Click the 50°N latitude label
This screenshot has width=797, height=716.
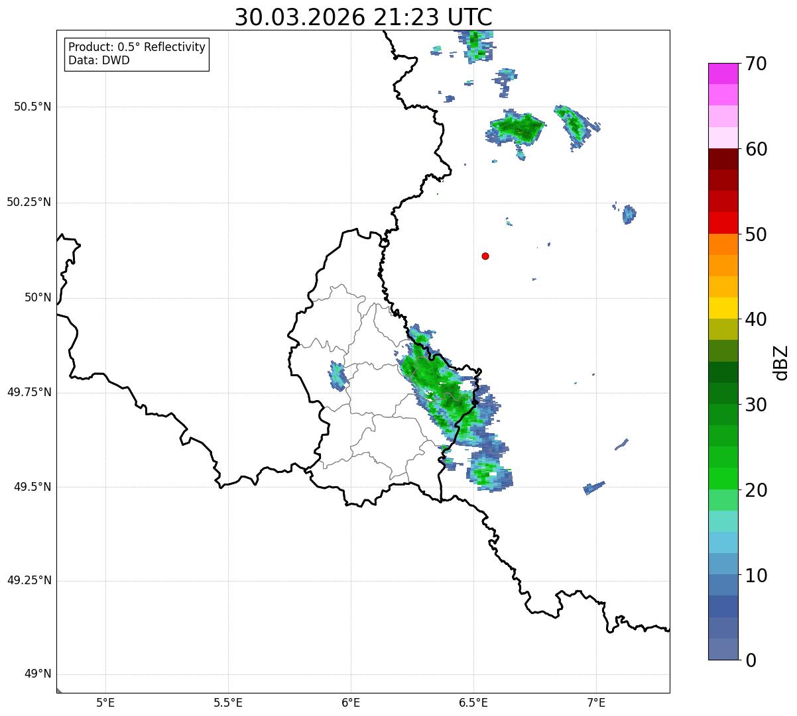[38, 298]
